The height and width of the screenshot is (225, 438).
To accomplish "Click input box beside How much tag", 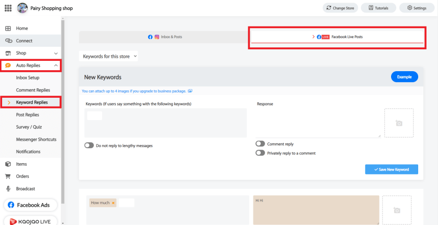I will (127, 203).
